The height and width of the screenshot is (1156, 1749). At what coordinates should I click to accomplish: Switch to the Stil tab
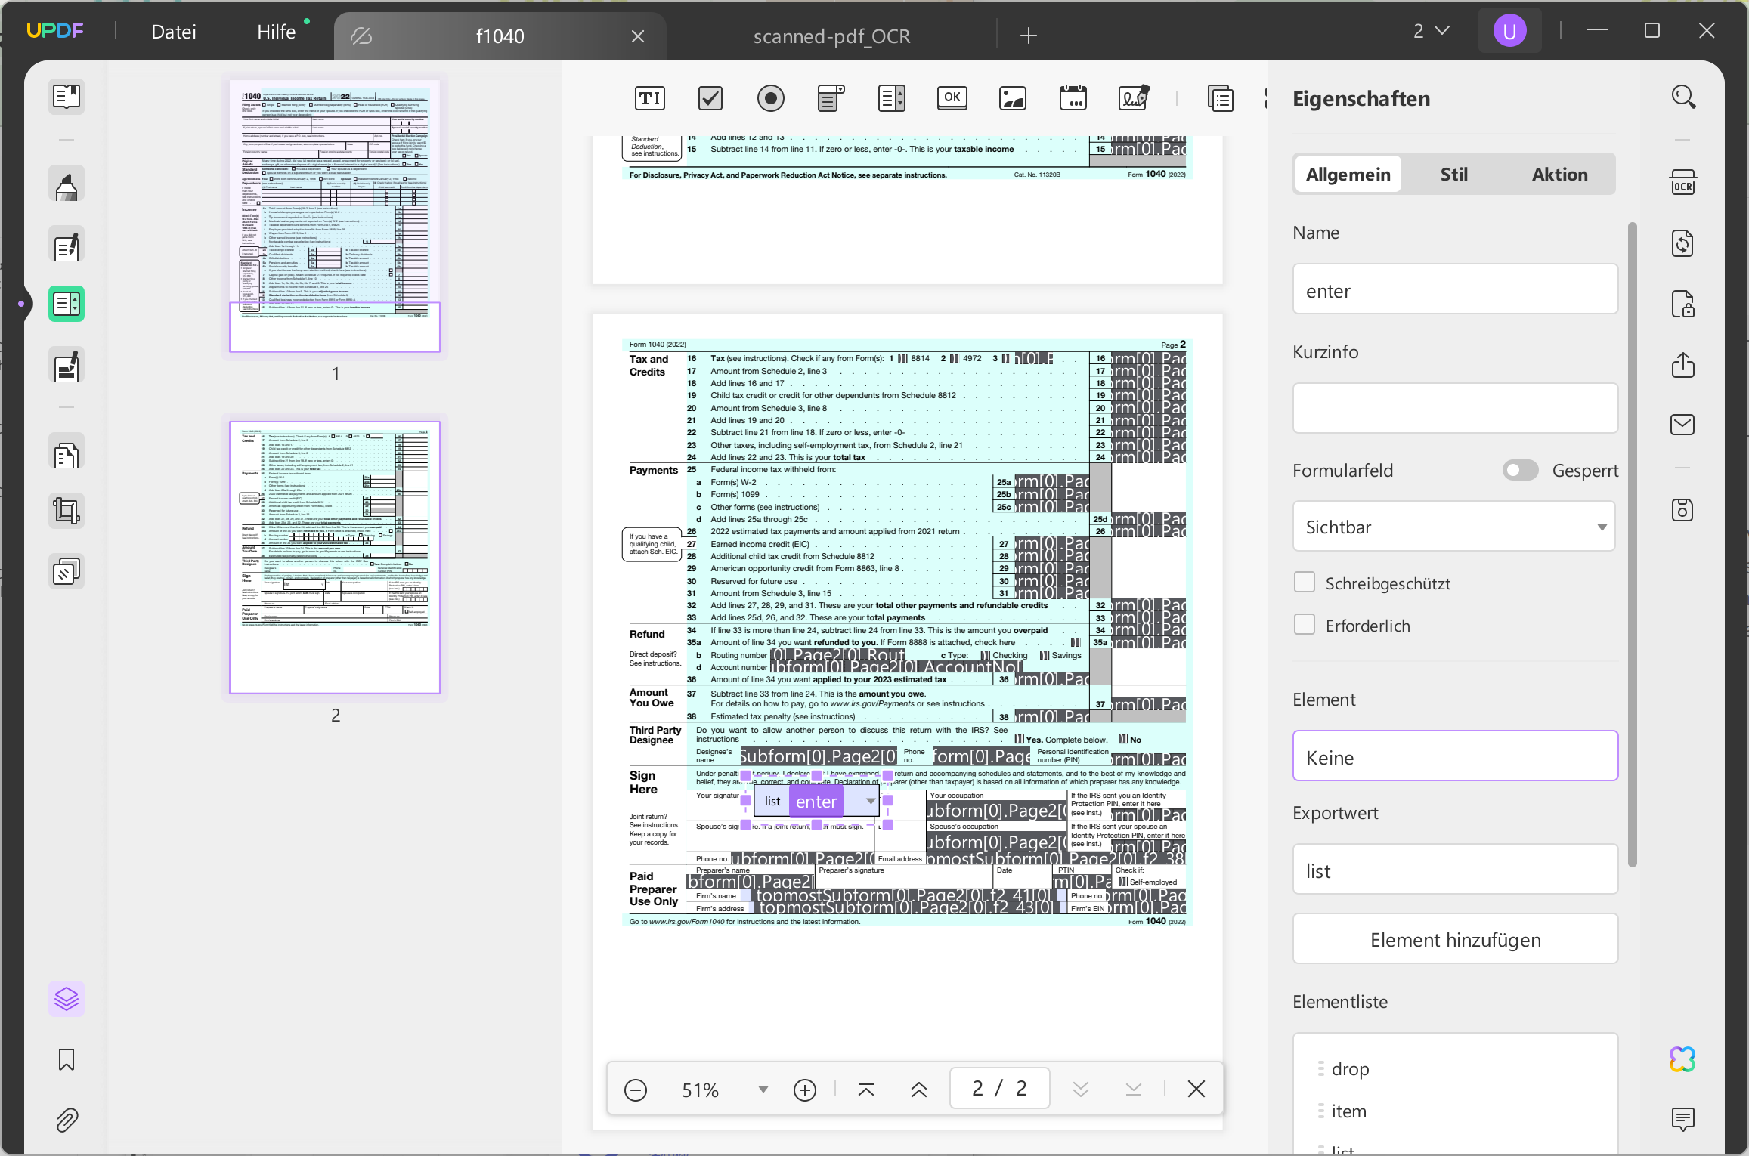coord(1453,174)
